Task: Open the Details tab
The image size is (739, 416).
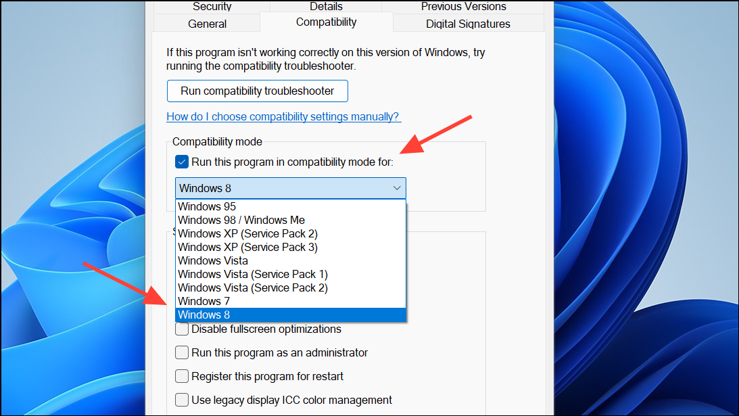Action: 326,7
